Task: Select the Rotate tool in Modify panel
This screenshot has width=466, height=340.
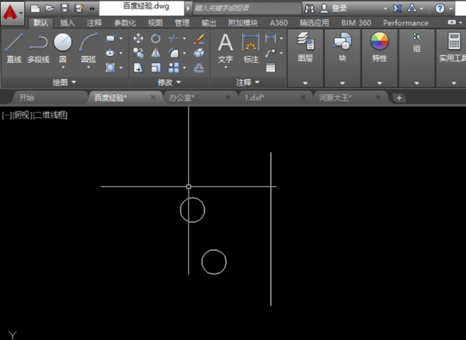Action: point(155,38)
